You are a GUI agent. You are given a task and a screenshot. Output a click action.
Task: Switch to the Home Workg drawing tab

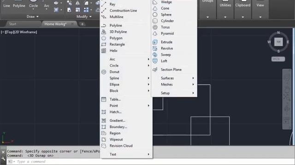click(55, 24)
